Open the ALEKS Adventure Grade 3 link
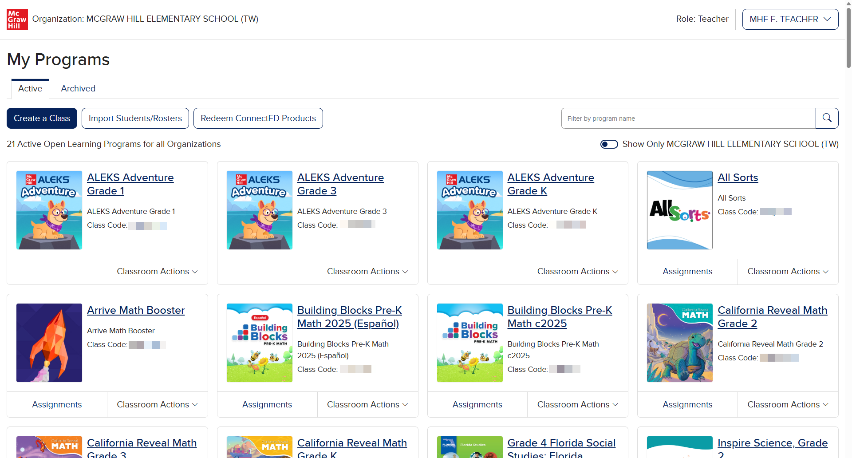Viewport: 852px width, 458px height. click(x=341, y=184)
